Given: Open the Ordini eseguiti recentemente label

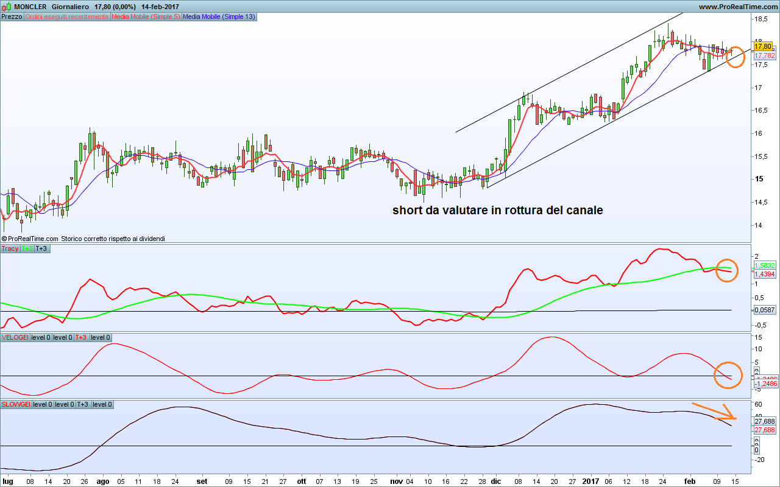Looking at the screenshot, I should pos(66,17).
